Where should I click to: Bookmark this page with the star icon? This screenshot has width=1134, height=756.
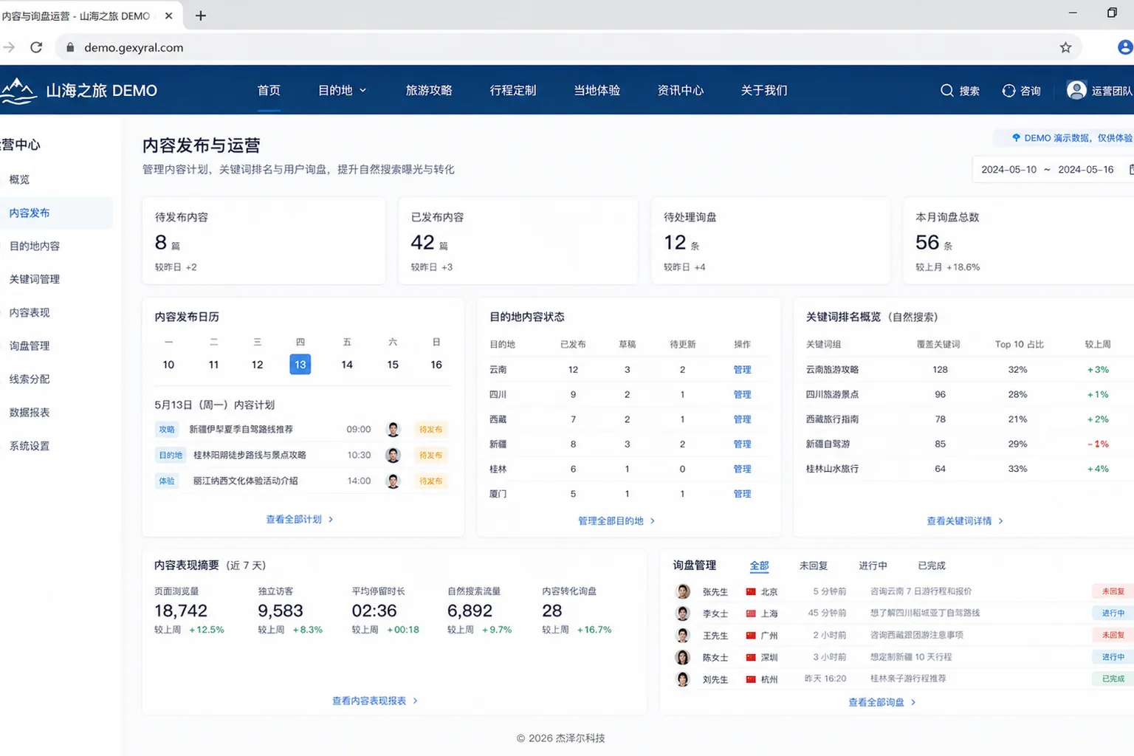[1065, 47]
